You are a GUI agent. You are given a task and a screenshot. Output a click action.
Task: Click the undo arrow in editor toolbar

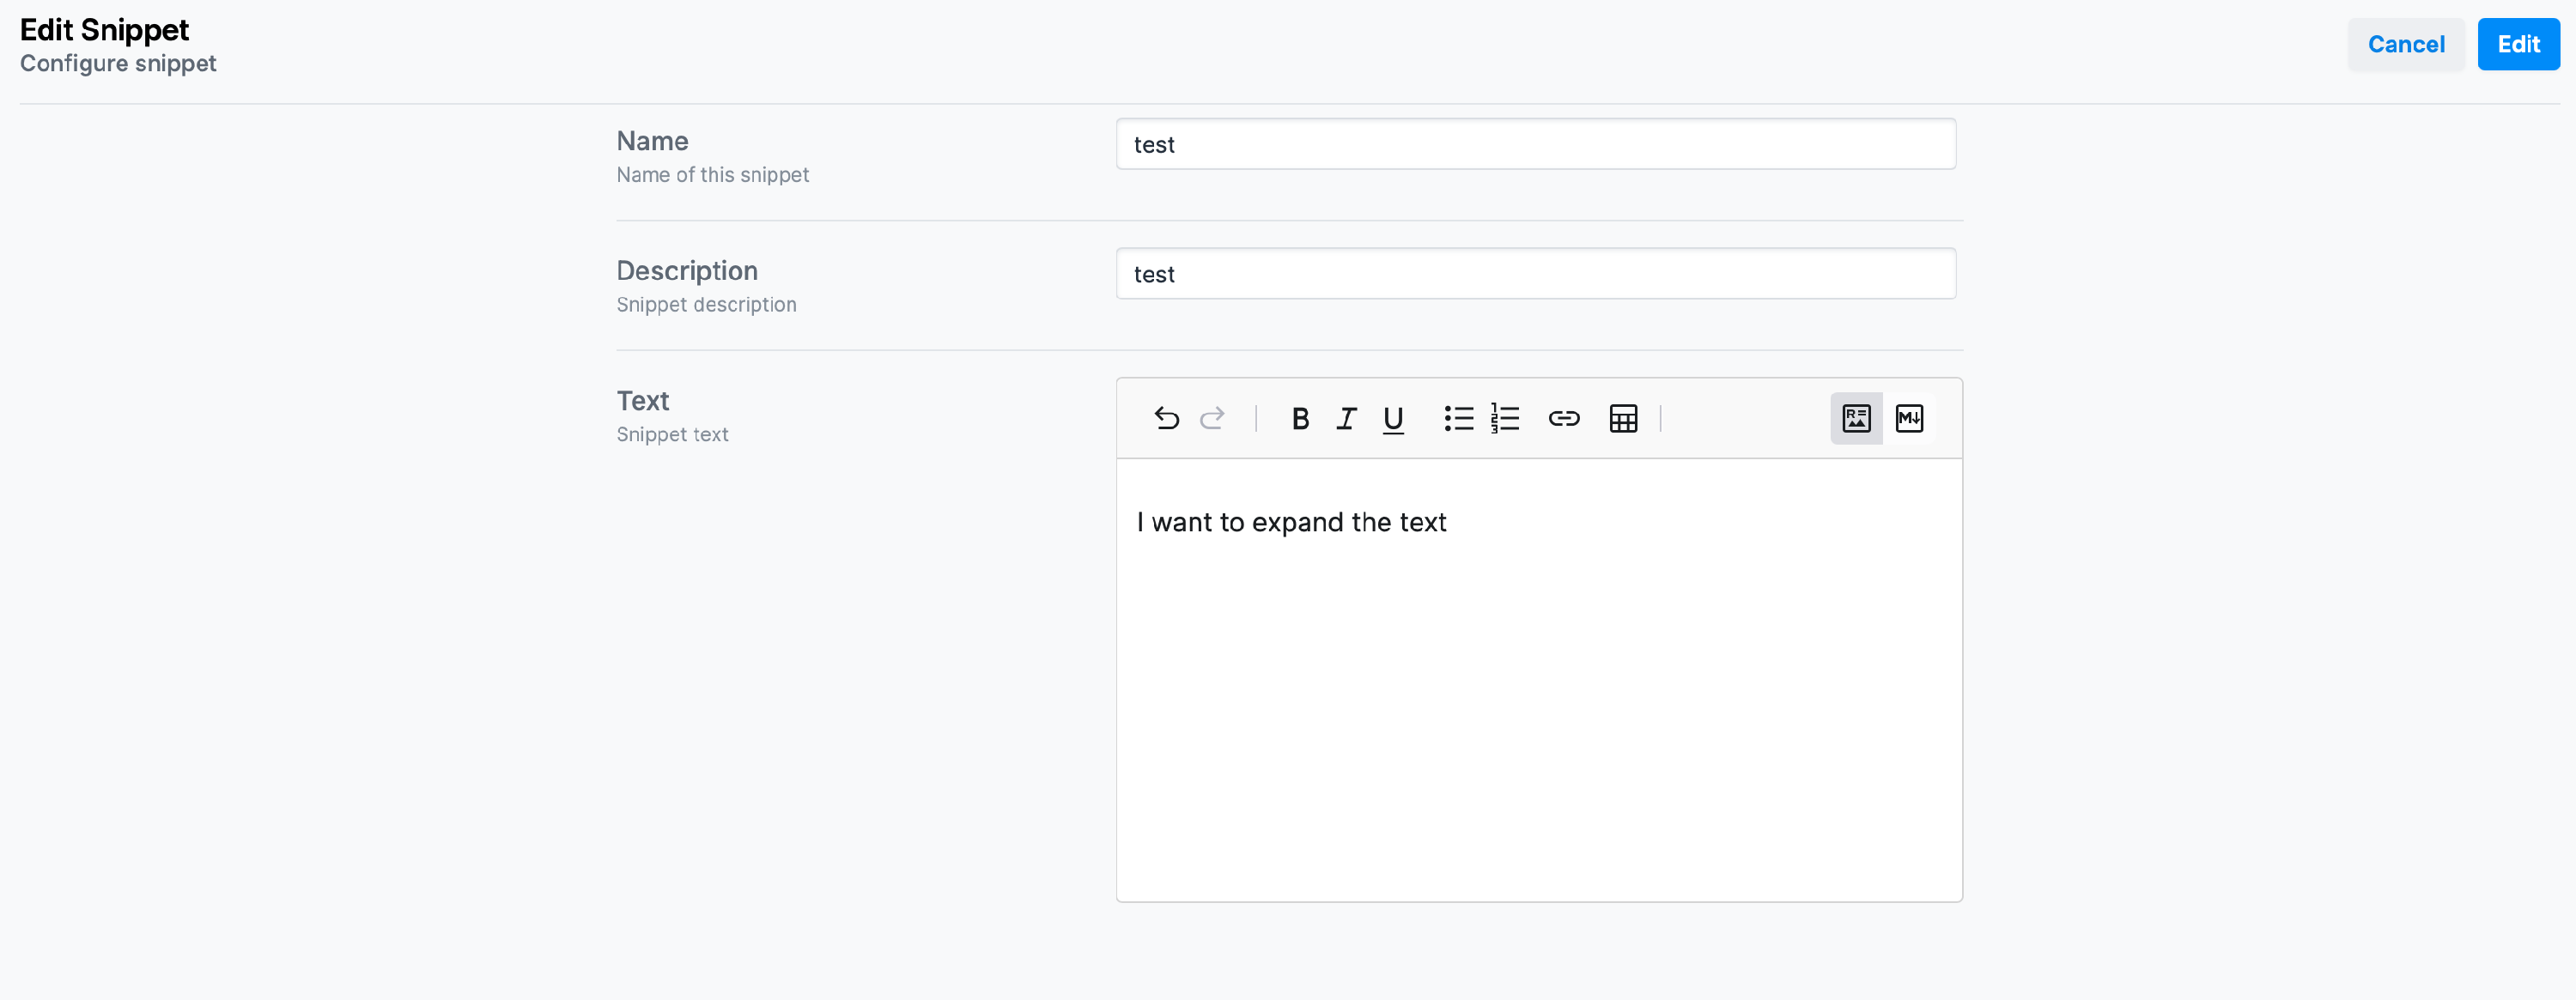pyautogui.click(x=1166, y=418)
